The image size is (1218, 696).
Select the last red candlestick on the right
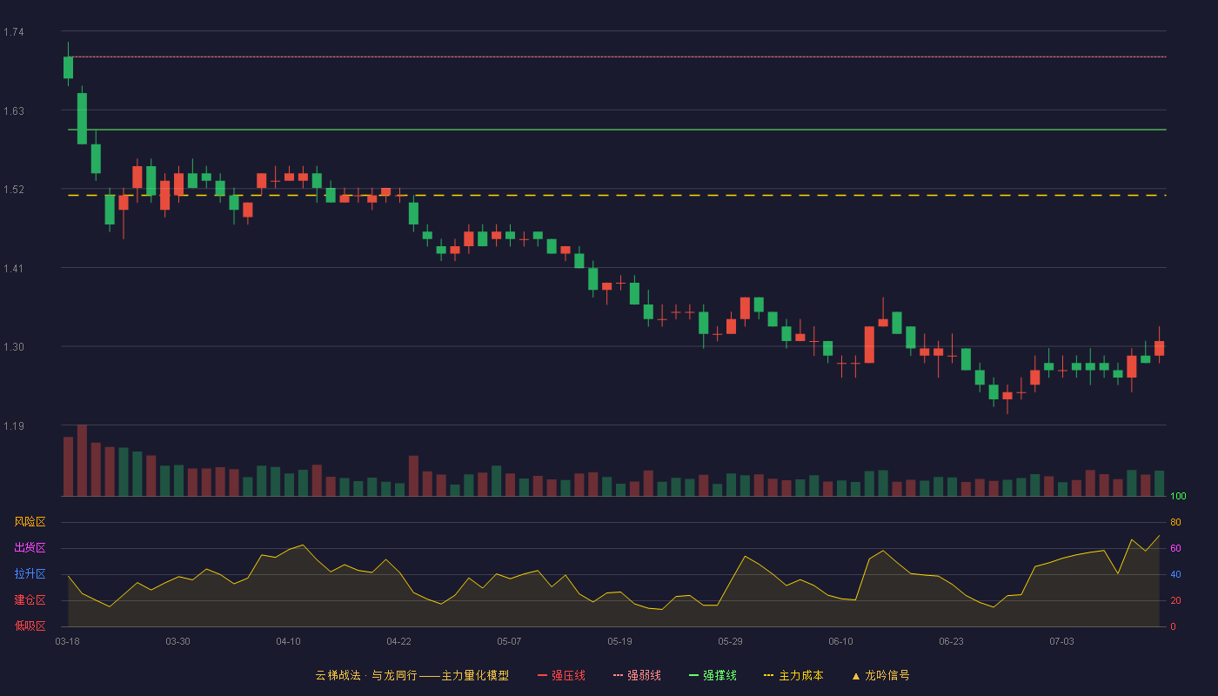point(1159,348)
